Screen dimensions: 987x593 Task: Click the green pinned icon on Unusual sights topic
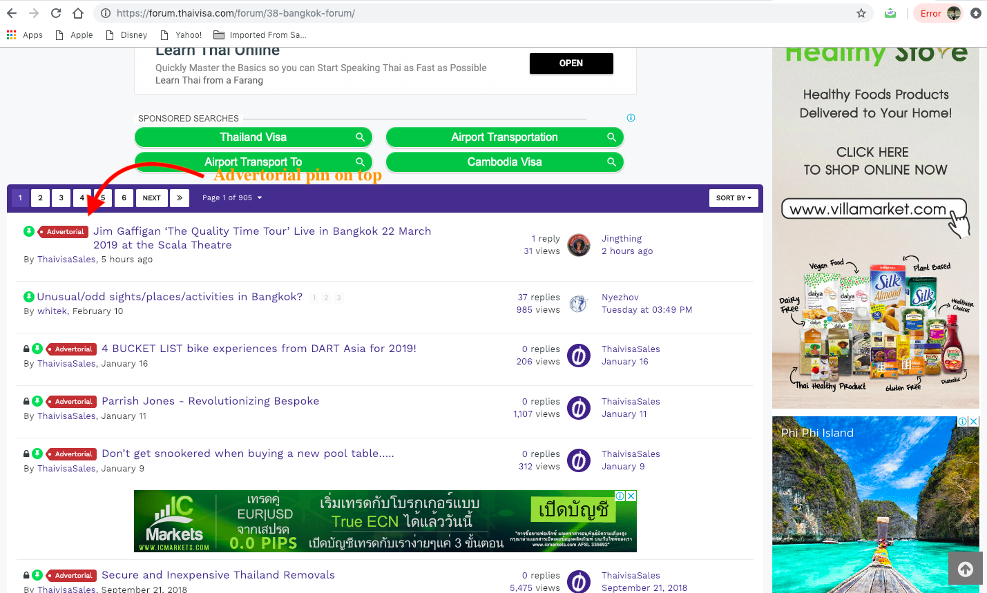[29, 297]
